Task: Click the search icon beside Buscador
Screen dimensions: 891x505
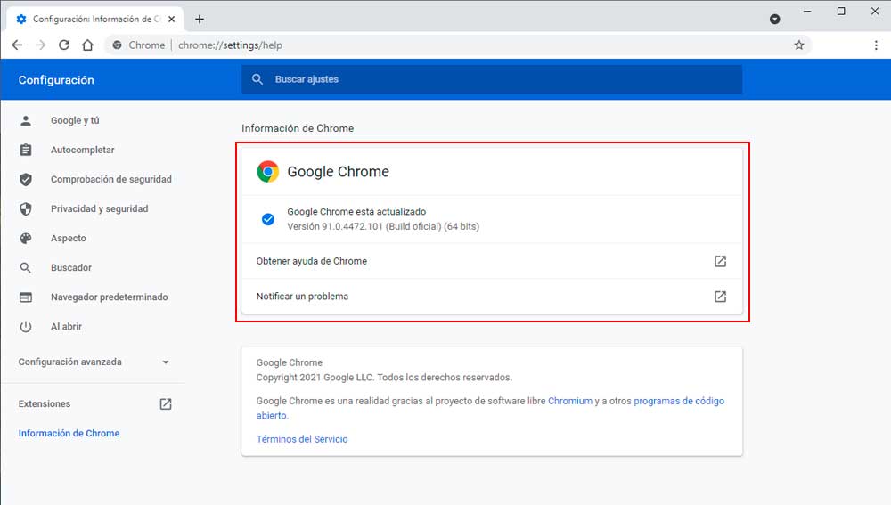Action: click(x=26, y=267)
